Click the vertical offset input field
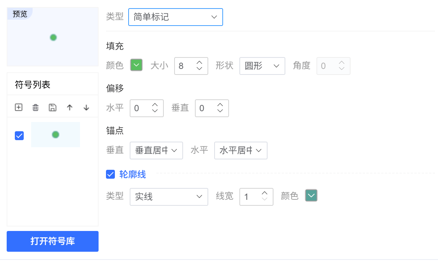The height and width of the screenshot is (261, 438). coord(206,108)
